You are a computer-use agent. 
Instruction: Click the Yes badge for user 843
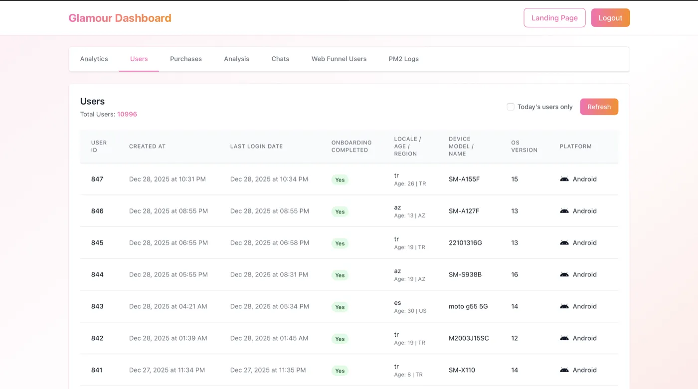(x=340, y=307)
